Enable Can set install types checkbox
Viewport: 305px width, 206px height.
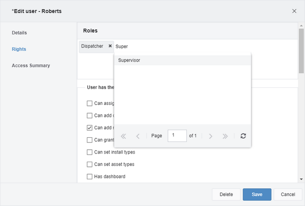[90, 152]
